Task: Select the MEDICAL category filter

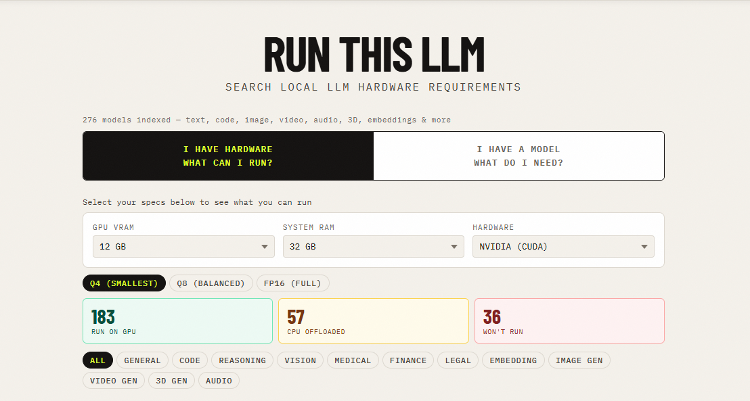Action: (353, 360)
